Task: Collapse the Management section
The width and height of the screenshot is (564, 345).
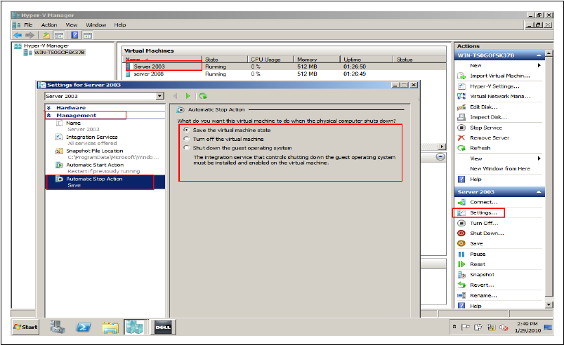Action: (x=49, y=115)
